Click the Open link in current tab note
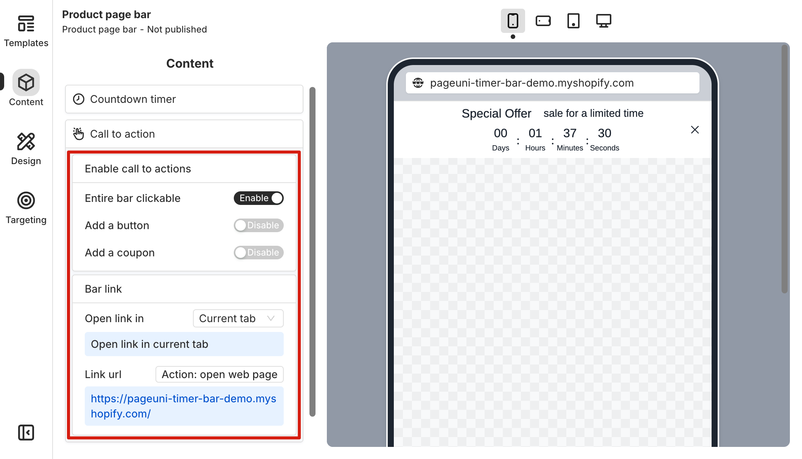Image resolution: width=802 pixels, height=459 pixels. [x=184, y=344]
